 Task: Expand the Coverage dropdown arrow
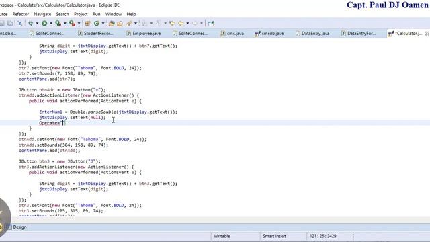(x=65, y=24)
